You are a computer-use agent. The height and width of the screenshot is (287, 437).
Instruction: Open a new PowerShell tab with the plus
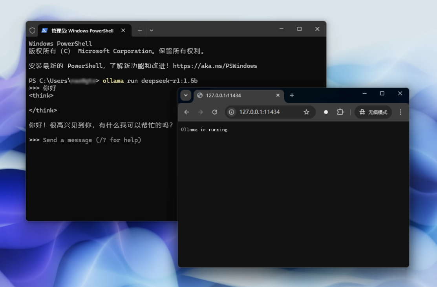(140, 30)
